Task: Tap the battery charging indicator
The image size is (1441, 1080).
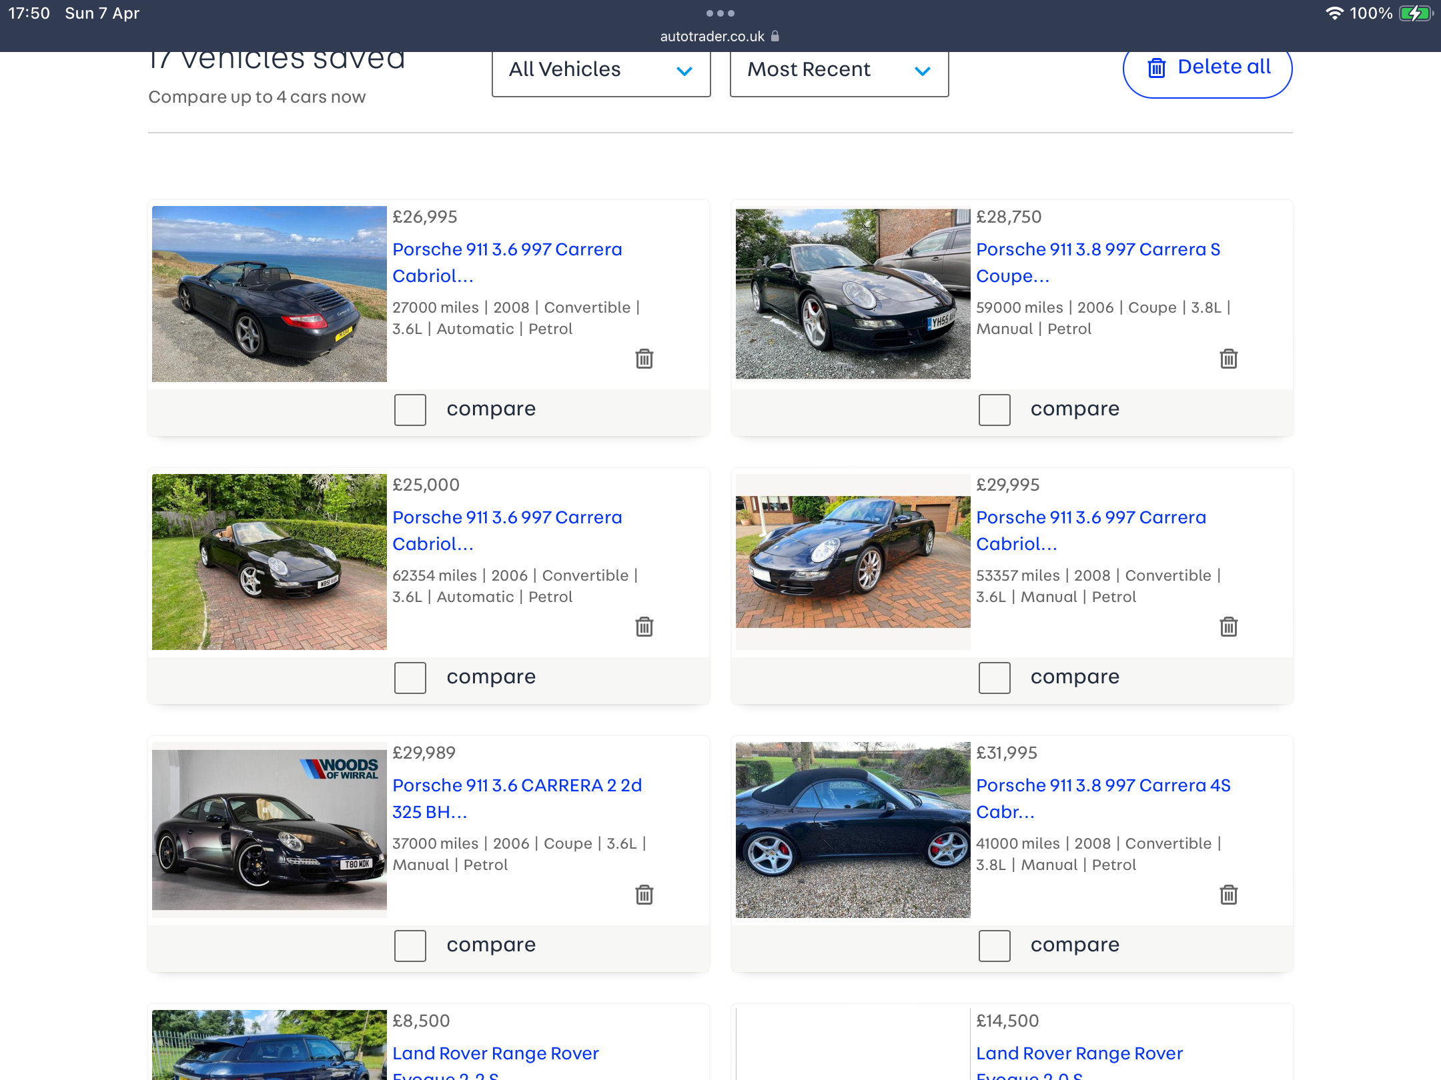Action: click(x=1416, y=13)
